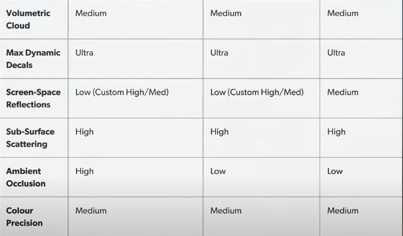
Task: Click the Max Dynamic Decals label
Action: tap(33, 59)
